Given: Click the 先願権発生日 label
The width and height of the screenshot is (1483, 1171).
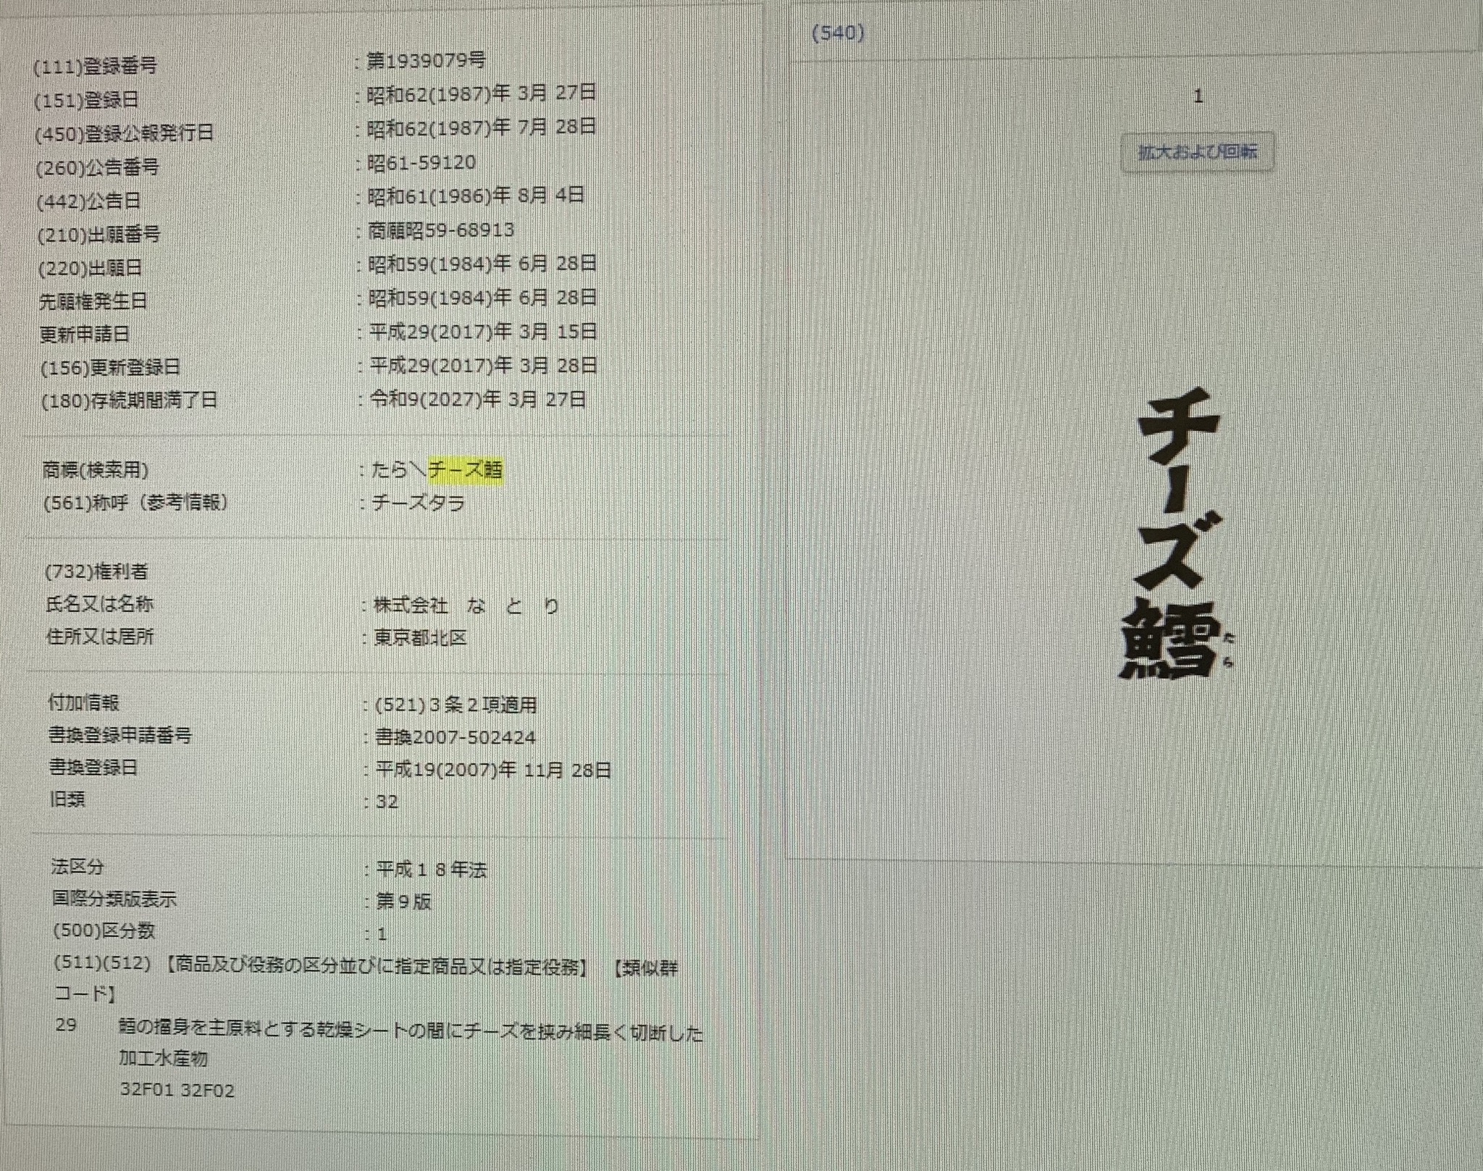Looking at the screenshot, I should pos(93,301).
